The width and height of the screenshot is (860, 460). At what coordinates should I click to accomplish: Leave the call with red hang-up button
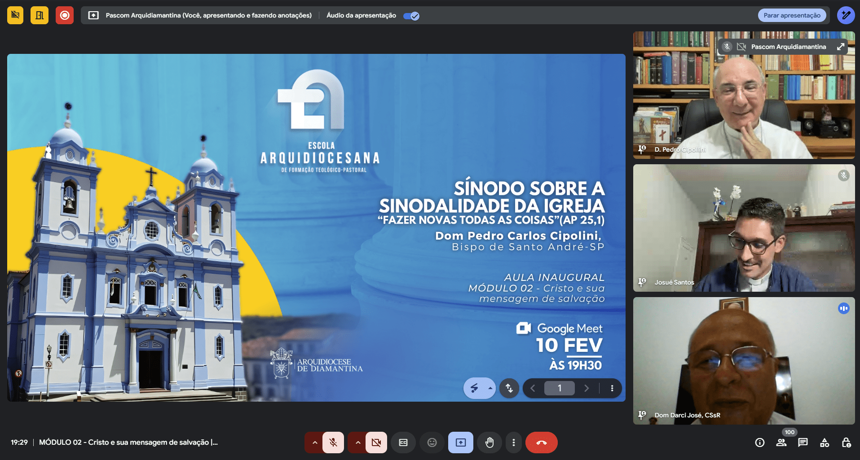click(x=542, y=442)
